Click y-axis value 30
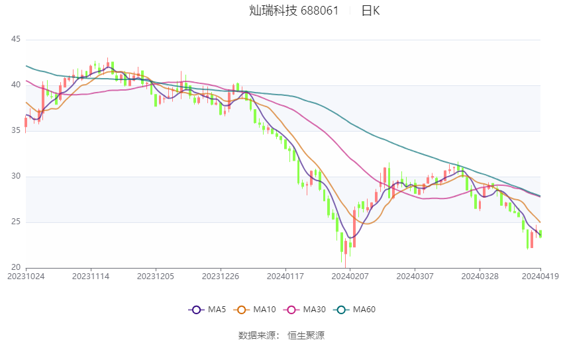563x342 pixels. [16, 176]
